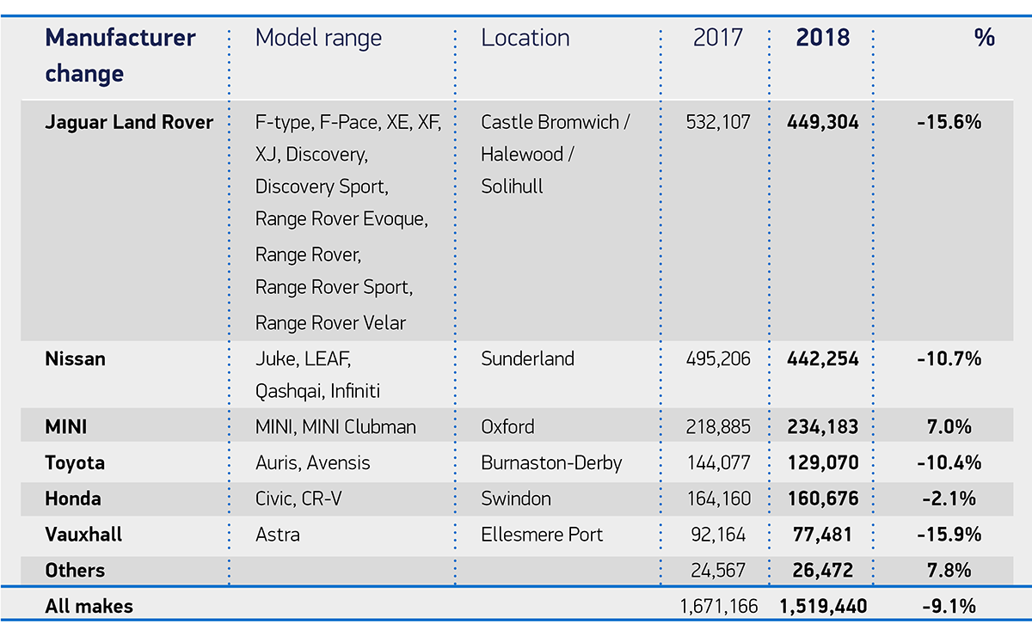
Task: Click the 2018 column header
Action: coord(823,38)
